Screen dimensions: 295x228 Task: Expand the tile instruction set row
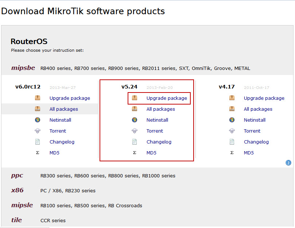tap(16, 220)
